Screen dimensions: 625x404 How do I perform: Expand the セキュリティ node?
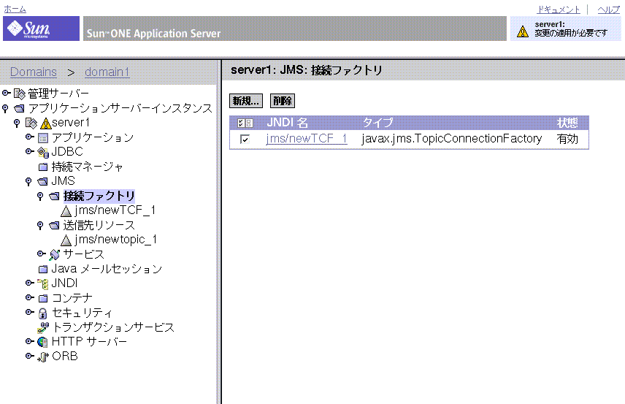coord(29,312)
